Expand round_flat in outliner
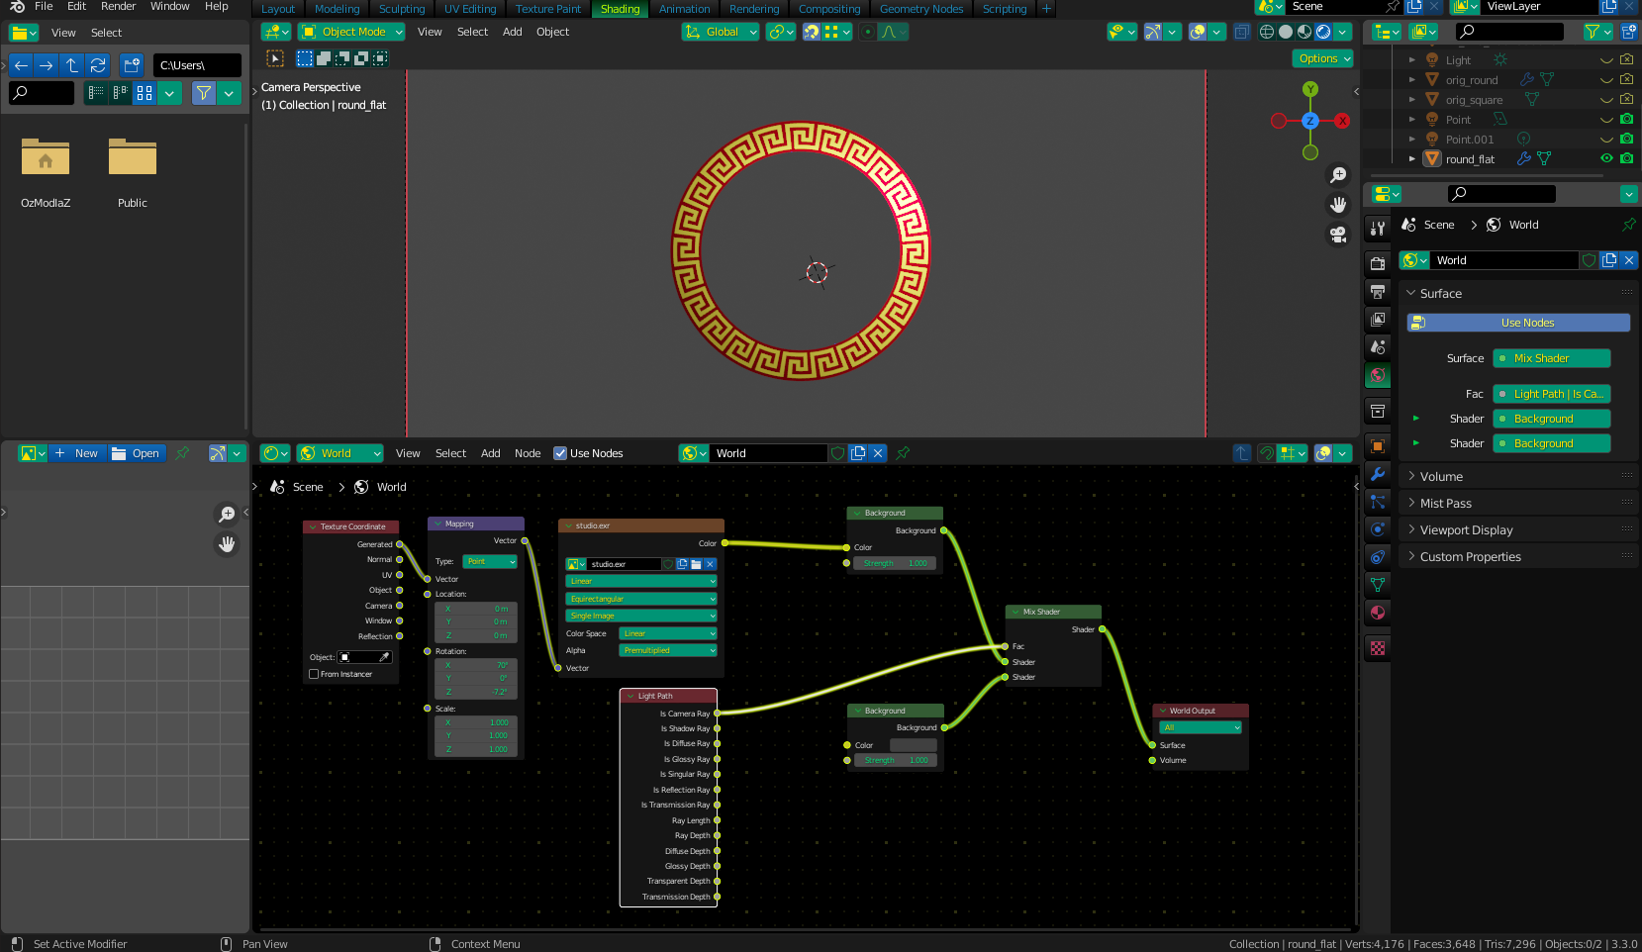Screen dimensions: 1642x952 point(1412,158)
